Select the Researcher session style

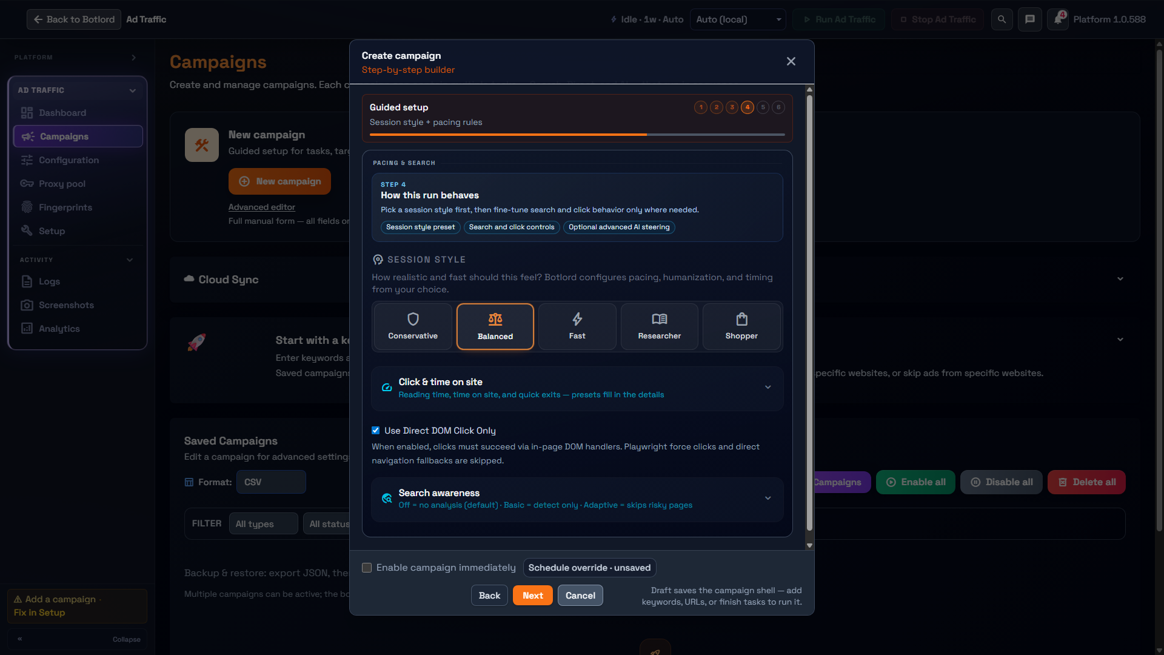[x=660, y=327]
